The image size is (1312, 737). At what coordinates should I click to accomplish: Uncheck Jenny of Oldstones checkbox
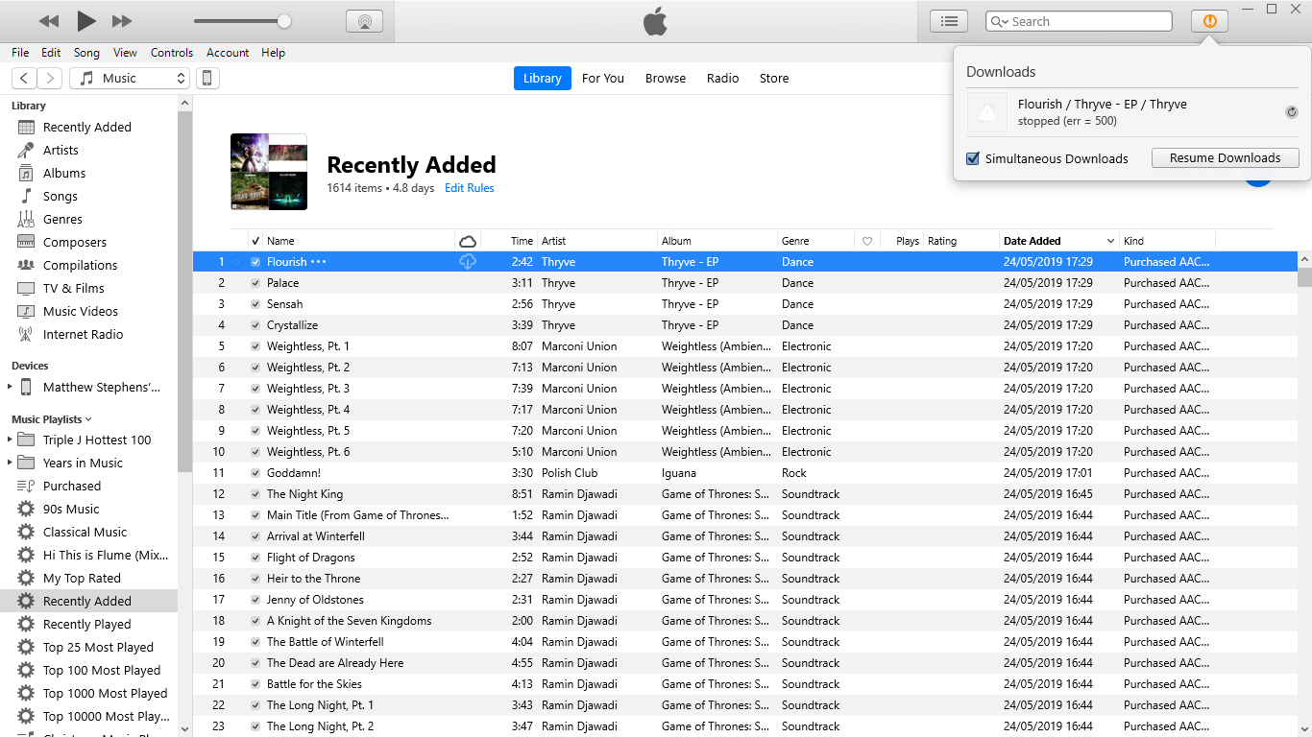tap(255, 600)
